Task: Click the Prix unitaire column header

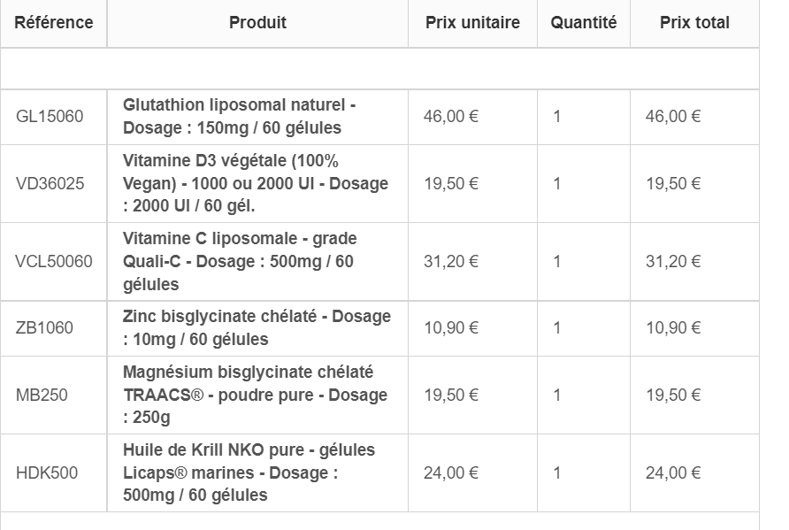Action: coord(472,23)
